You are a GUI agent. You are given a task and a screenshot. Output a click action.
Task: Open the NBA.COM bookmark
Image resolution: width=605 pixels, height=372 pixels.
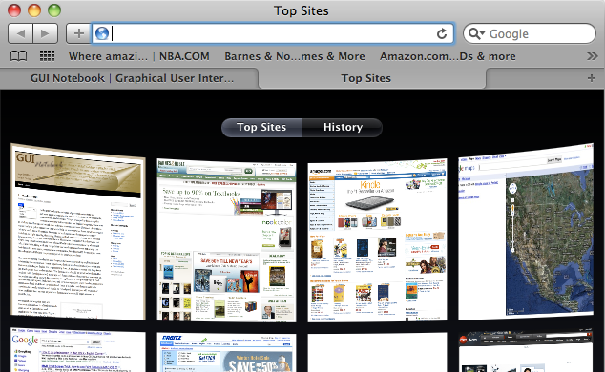(184, 56)
